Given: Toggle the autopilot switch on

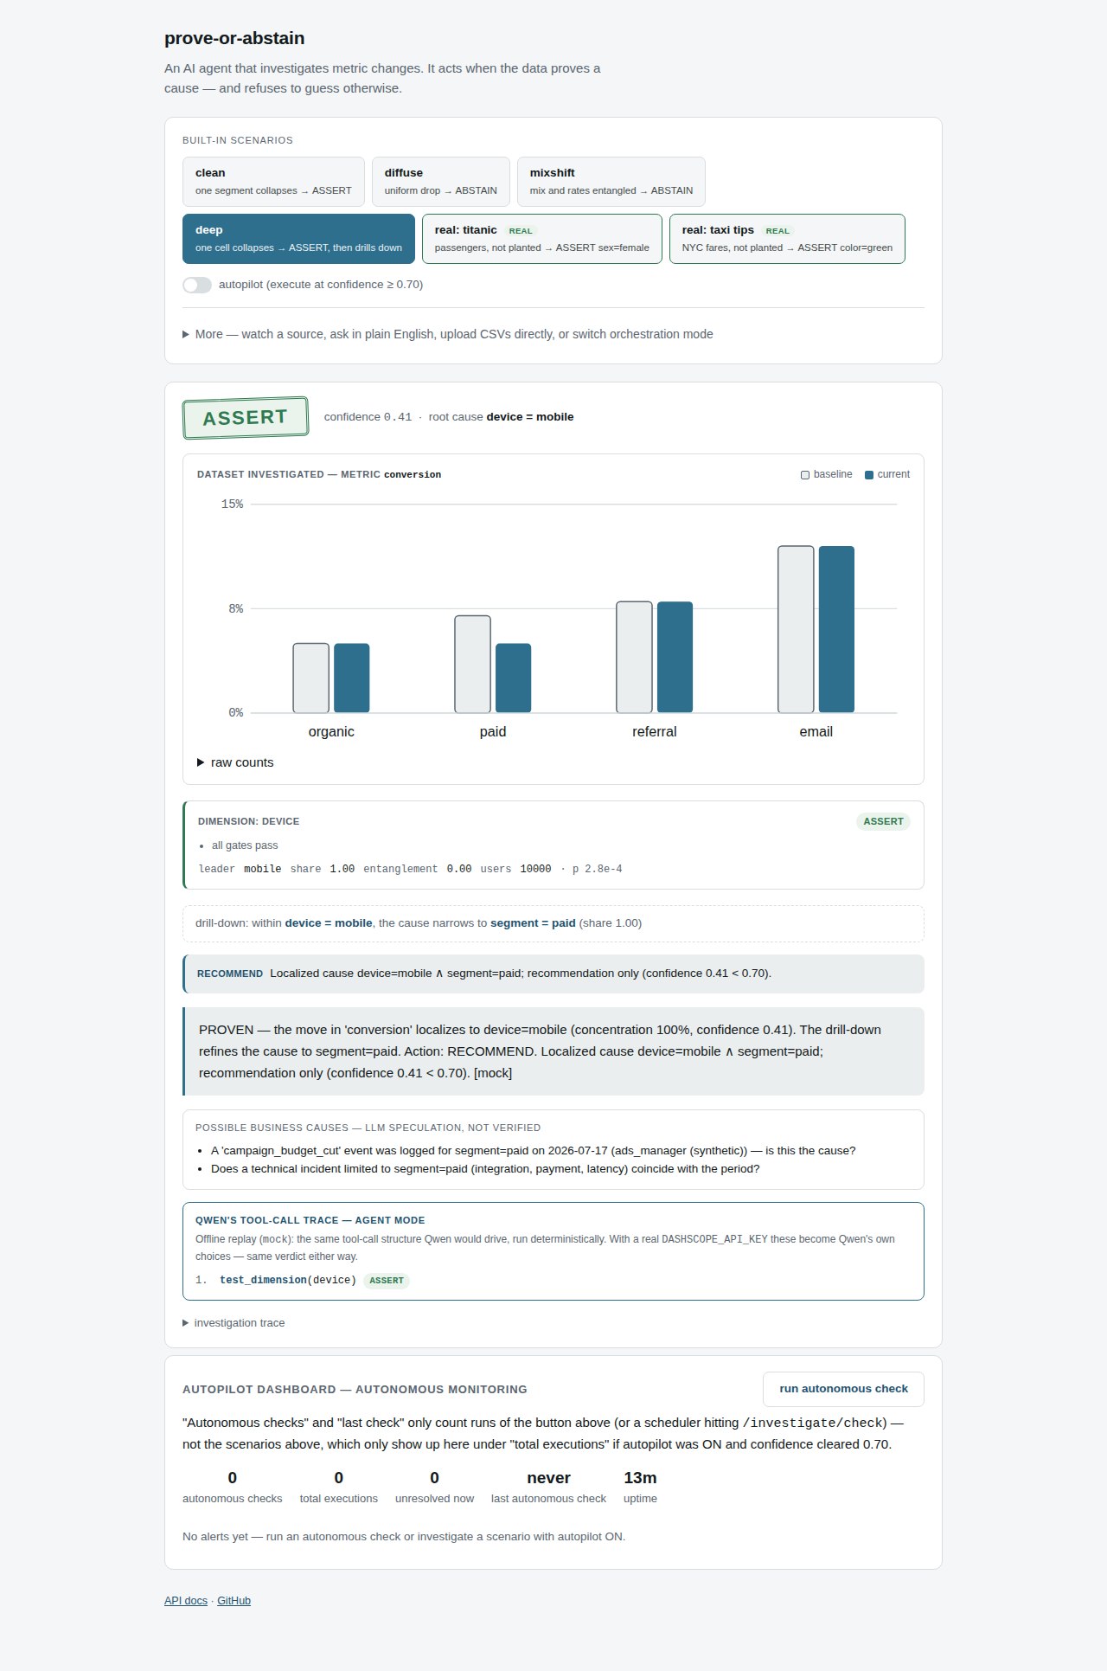Looking at the screenshot, I should pos(197,285).
